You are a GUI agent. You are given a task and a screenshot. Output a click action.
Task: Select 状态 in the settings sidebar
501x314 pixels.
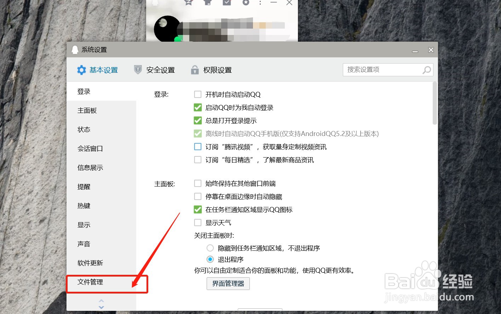coord(101,130)
